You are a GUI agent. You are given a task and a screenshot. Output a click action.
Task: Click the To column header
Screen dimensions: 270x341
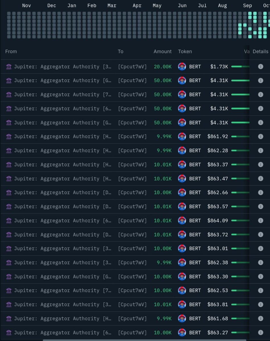(121, 51)
